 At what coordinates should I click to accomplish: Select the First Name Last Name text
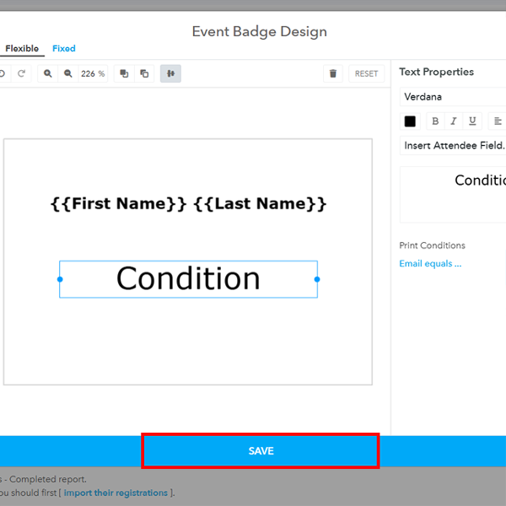click(x=188, y=203)
